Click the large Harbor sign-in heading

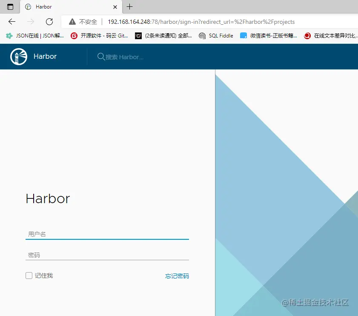click(x=48, y=198)
